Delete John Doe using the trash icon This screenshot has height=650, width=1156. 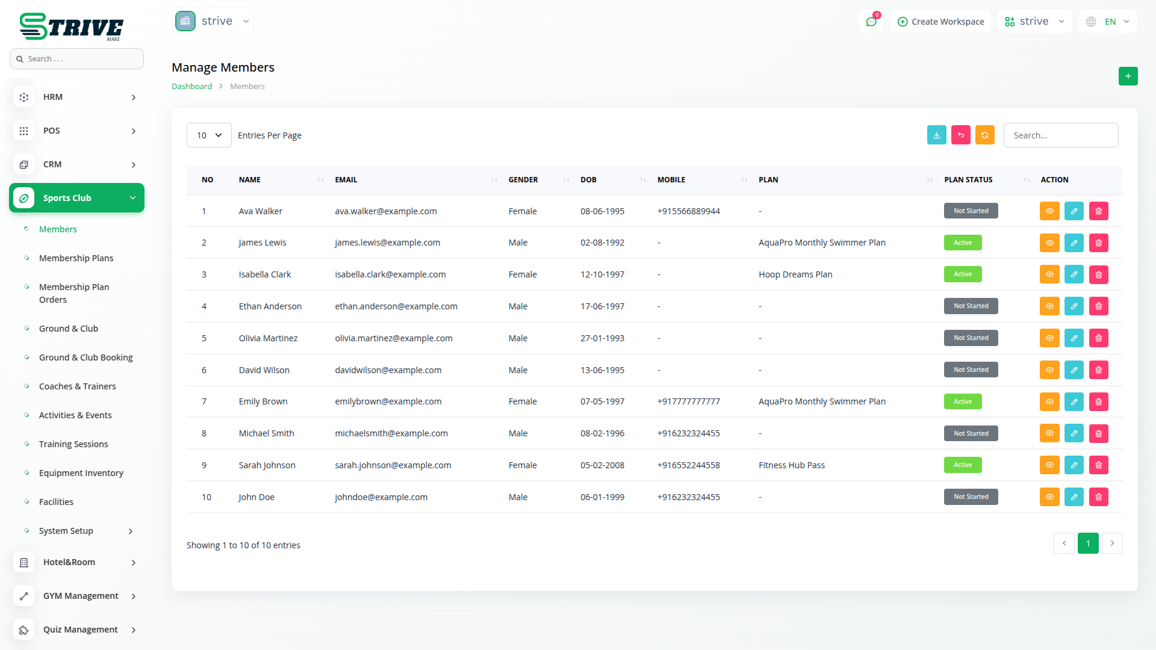(x=1098, y=497)
